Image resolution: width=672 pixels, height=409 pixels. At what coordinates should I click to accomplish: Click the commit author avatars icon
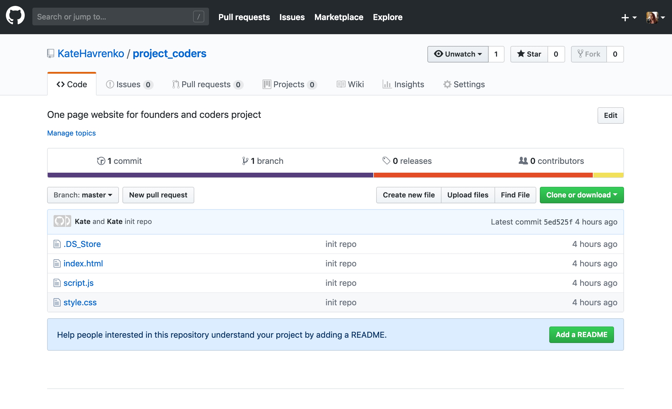(x=62, y=221)
